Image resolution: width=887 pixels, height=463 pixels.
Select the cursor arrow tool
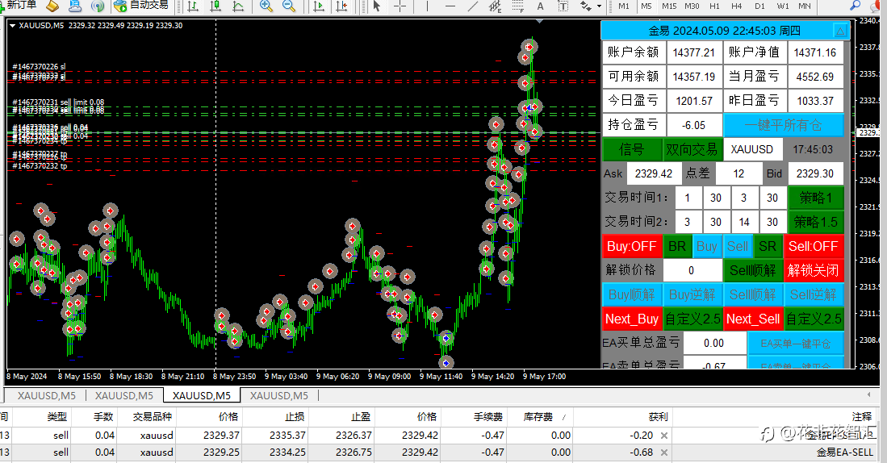[x=377, y=6]
